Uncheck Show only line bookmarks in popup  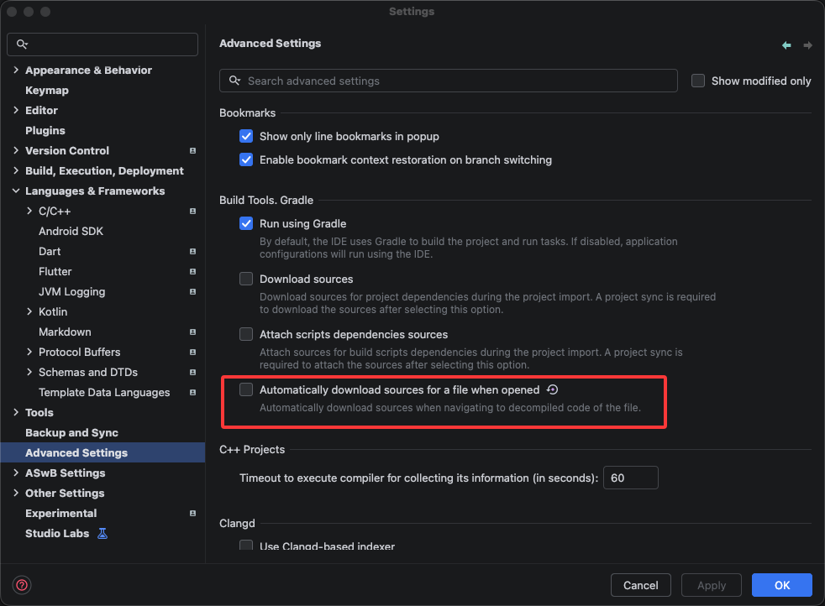point(245,136)
